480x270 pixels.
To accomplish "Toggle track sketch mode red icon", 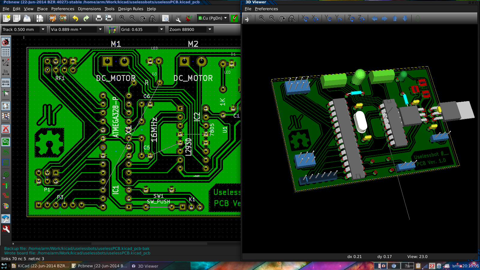I will pyautogui.click(x=6, y=195).
